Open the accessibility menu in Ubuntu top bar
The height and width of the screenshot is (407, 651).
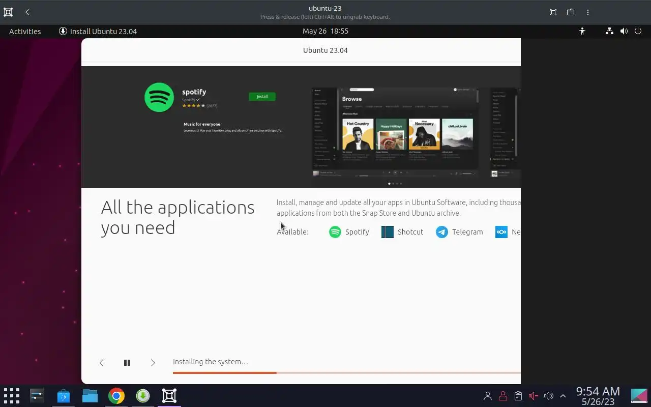tap(582, 31)
